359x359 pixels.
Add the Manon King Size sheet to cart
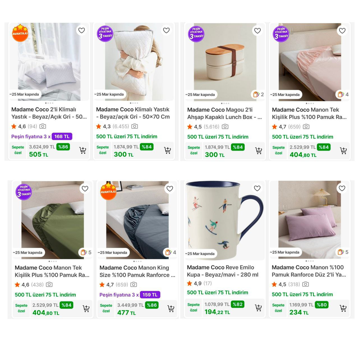pyautogui.click(x=171, y=309)
